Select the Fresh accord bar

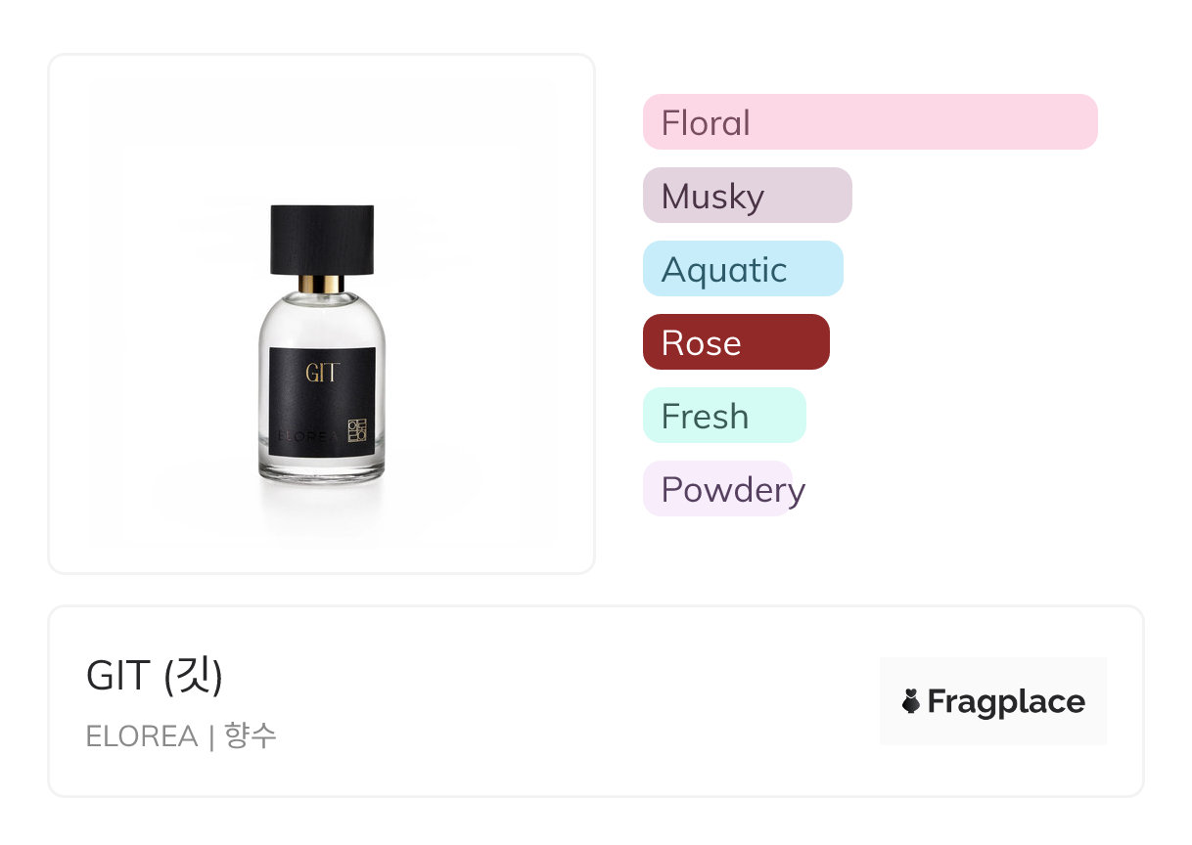click(723, 416)
